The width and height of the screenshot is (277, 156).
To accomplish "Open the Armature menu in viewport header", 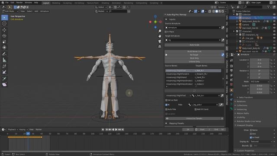I will coord(45,11).
